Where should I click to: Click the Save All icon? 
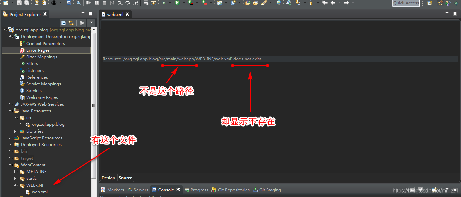[27, 3]
